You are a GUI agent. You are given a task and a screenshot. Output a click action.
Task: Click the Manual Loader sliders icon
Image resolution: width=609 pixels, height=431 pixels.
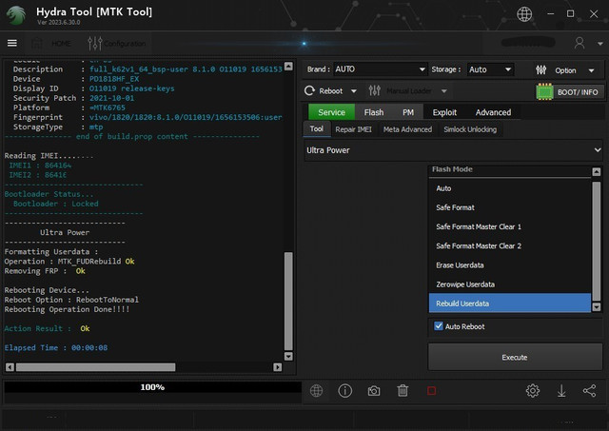374,90
